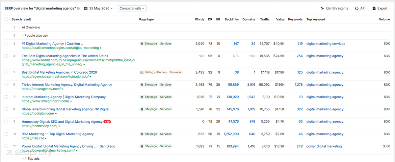Click the Site page icon in Coalition row
The image size is (395, 162).
142,44
